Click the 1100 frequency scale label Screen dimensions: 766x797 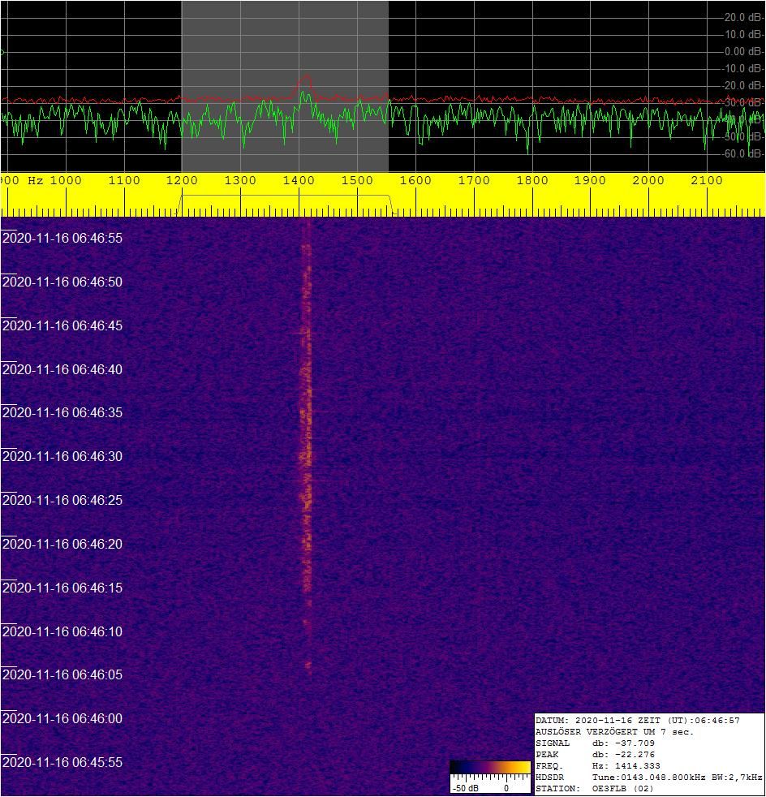[x=124, y=180]
